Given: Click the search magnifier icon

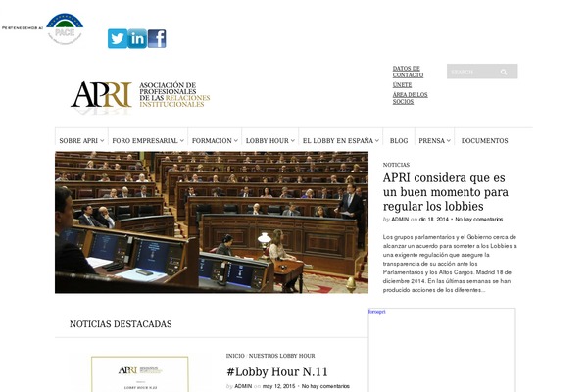Looking at the screenshot, I should pyautogui.click(x=504, y=72).
